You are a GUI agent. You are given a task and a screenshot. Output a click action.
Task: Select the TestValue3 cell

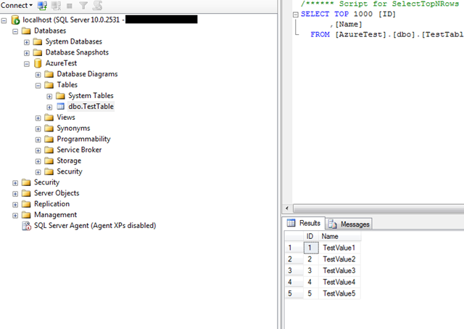click(x=339, y=271)
